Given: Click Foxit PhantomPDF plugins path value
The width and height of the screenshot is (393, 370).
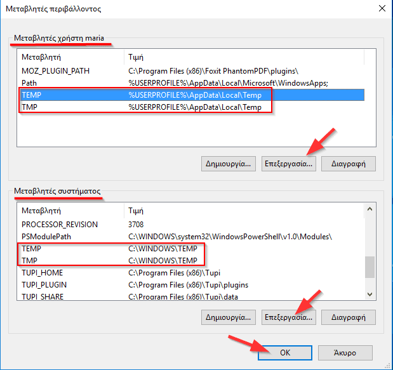Looking at the screenshot, I should [x=213, y=71].
